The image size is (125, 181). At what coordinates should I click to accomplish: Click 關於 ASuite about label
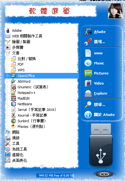coord(104,115)
